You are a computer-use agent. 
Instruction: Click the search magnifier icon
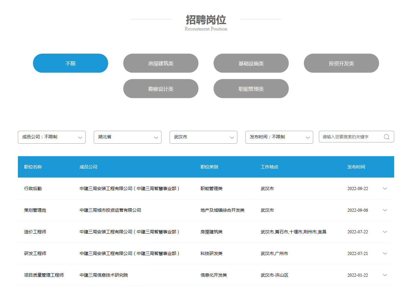[x=387, y=137]
